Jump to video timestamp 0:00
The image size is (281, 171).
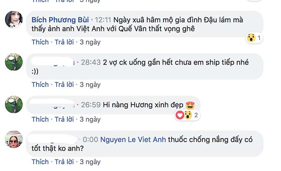pyautogui.click(x=90, y=140)
